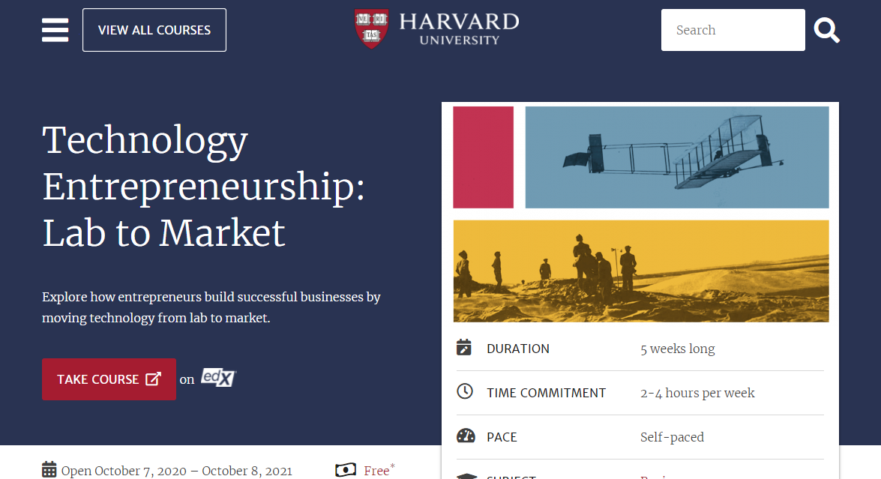Click the gauge icon next to PACE
881x479 pixels.
coord(464,436)
